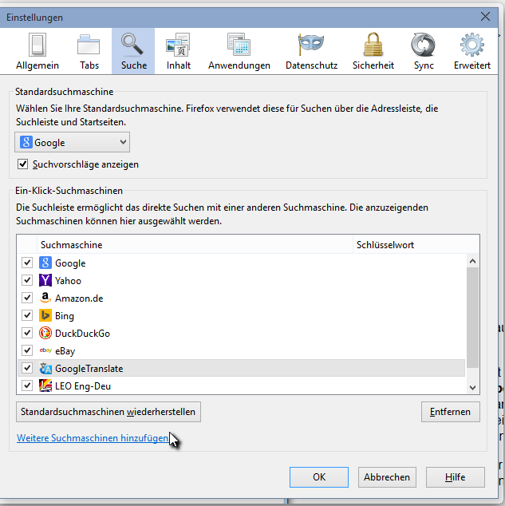Open the default search engine Google dropdown
505x506 pixels.
pyautogui.click(x=73, y=142)
